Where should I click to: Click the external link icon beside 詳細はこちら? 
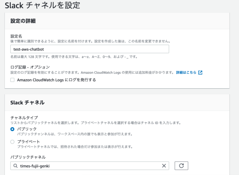200,73
